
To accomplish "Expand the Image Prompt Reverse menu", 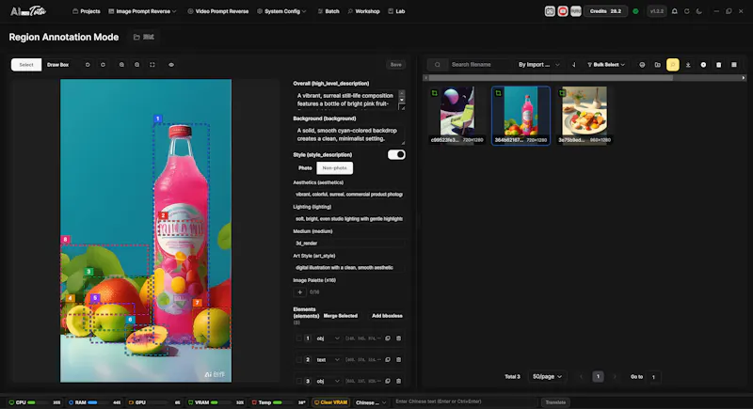I will (x=143, y=11).
